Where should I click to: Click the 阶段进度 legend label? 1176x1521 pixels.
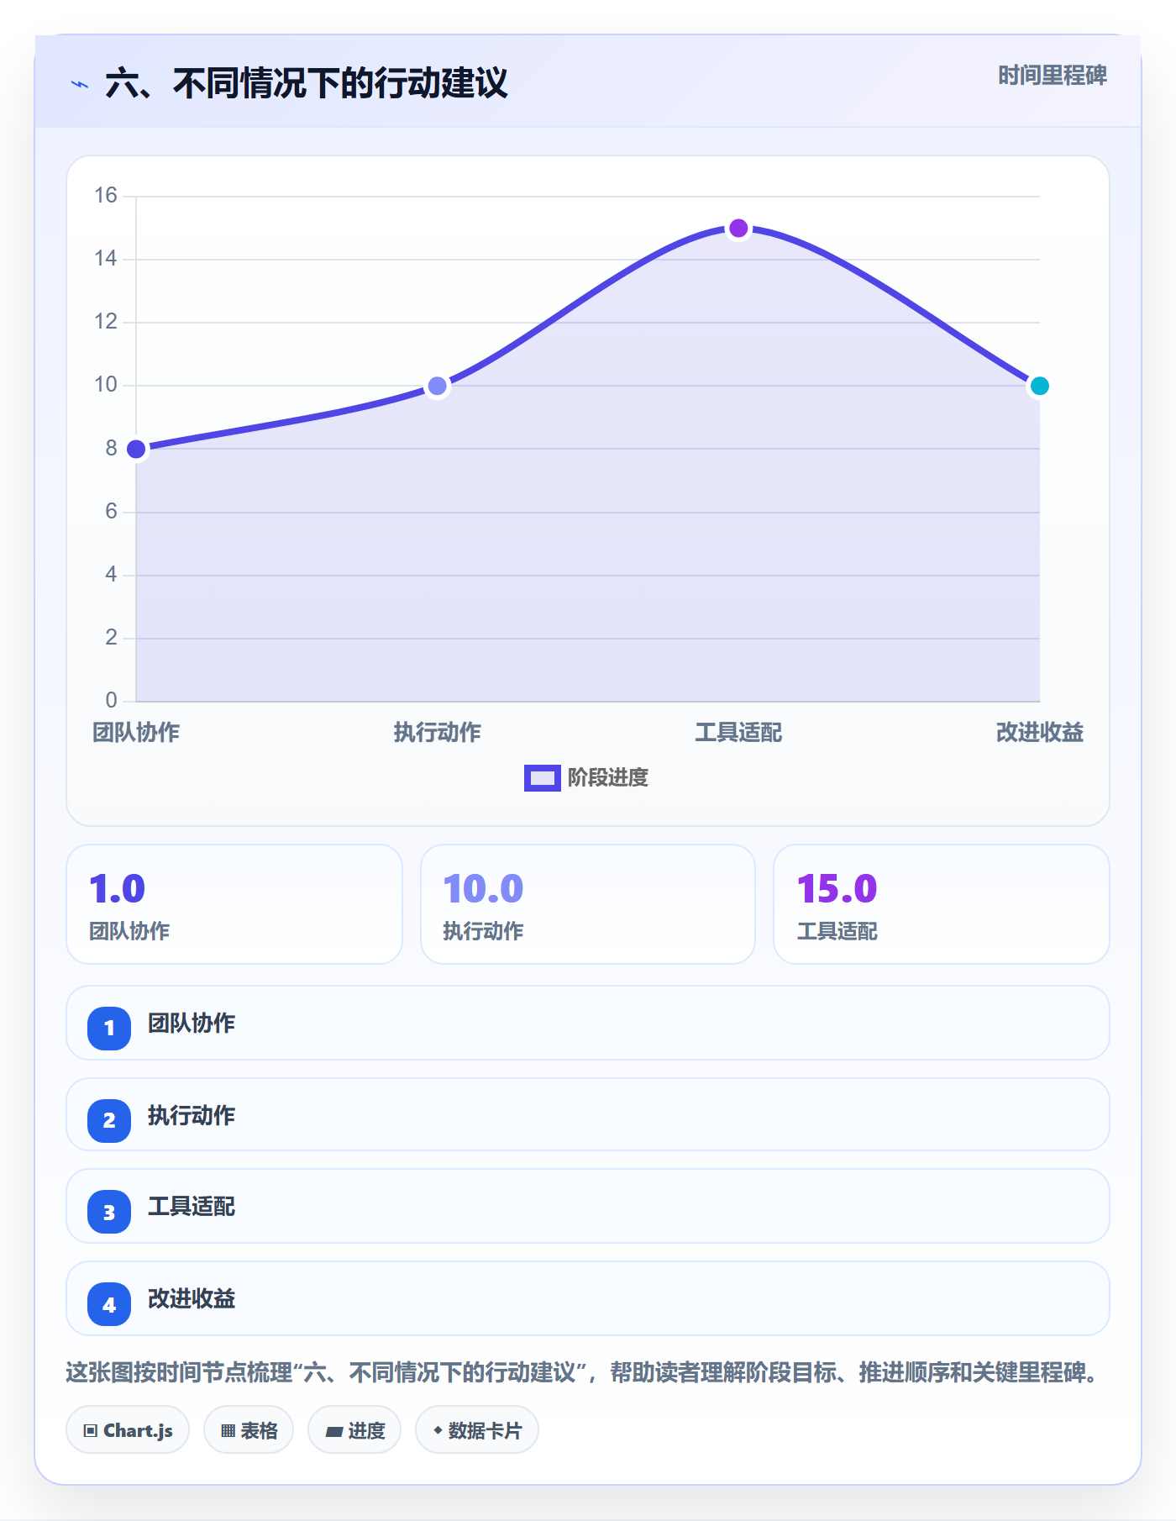pyautogui.click(x=607, y=778)
